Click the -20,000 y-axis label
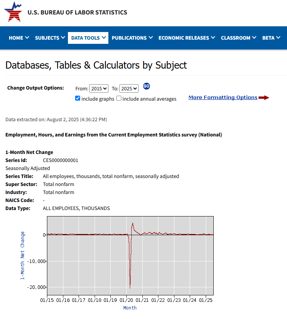Screen dimensions: 287x319 click(37, 287)
